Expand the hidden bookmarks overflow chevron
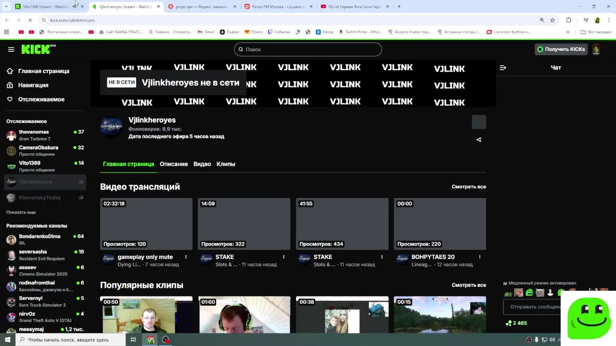This screenshot has width=616, height=346. [x=568, y=32]
